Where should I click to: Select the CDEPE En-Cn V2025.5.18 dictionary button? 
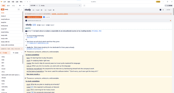(33, 17)
